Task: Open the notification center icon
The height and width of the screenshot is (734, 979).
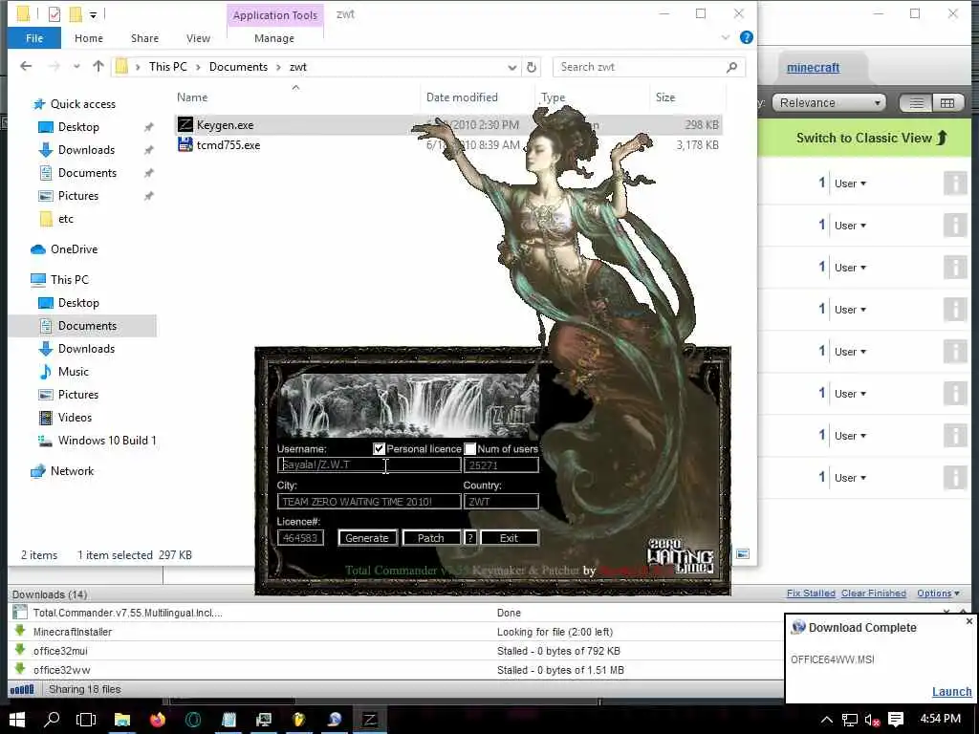Action: [895, 720]
